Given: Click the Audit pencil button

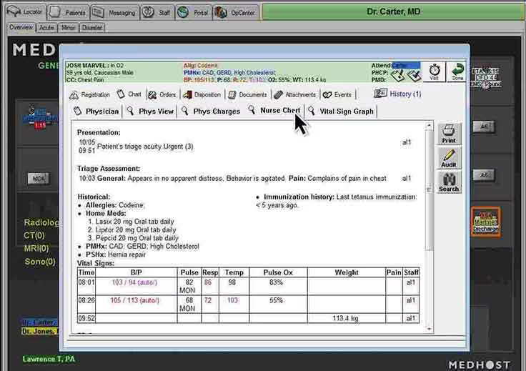Looking at the screenshot, I should click(449, 158).
